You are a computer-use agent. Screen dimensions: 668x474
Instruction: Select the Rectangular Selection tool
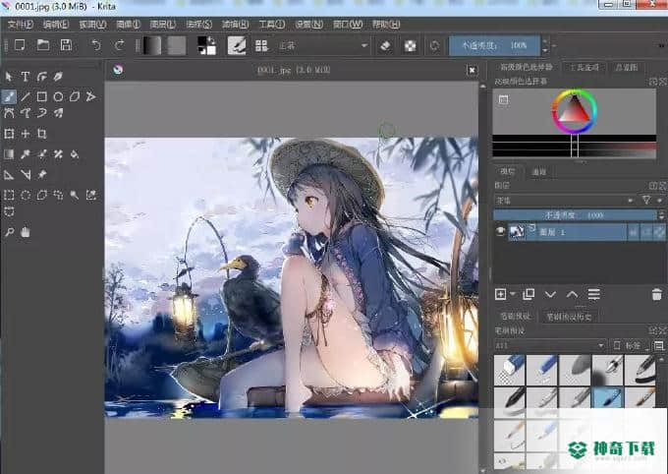[9, 196]
